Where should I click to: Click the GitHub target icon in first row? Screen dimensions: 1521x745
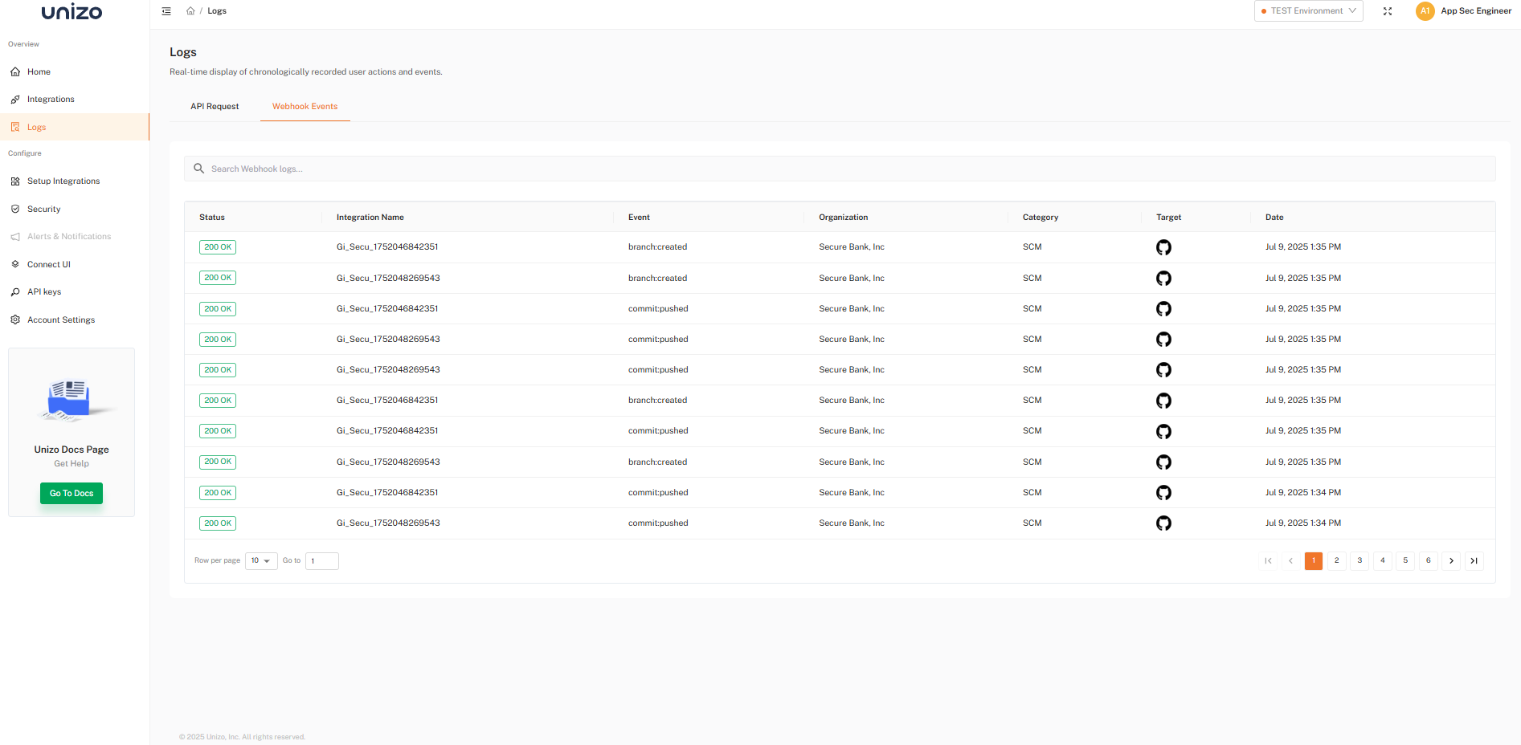(1163, 247)
